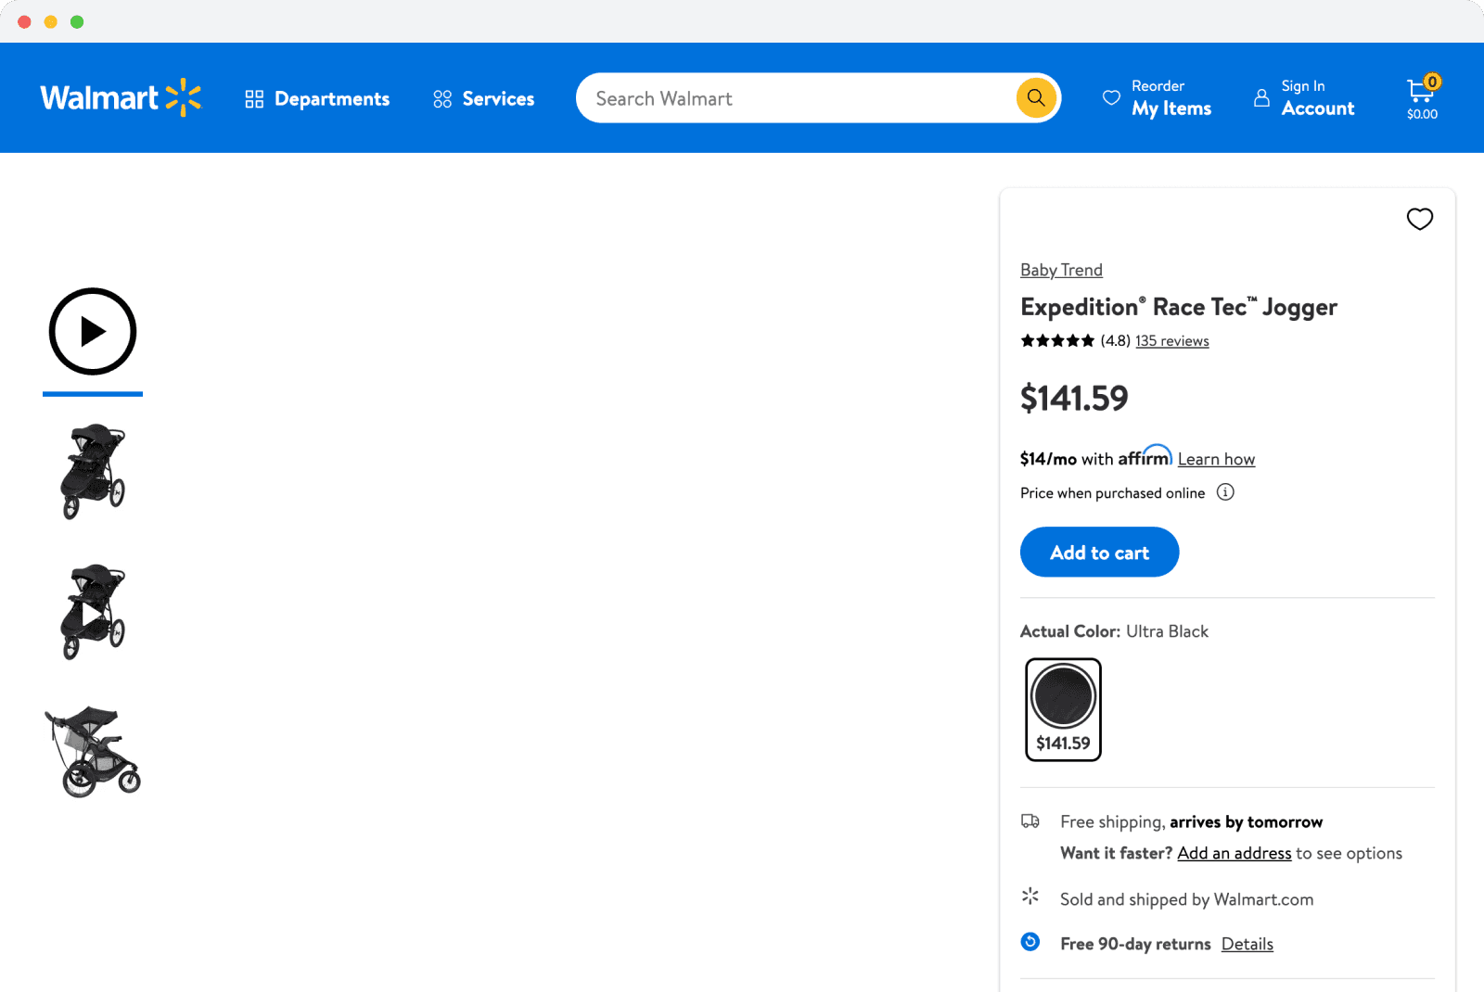The height and width of the screenshot is (992, 1484).
Task: Click the price info circle icon
Action: click(1225, 492)
